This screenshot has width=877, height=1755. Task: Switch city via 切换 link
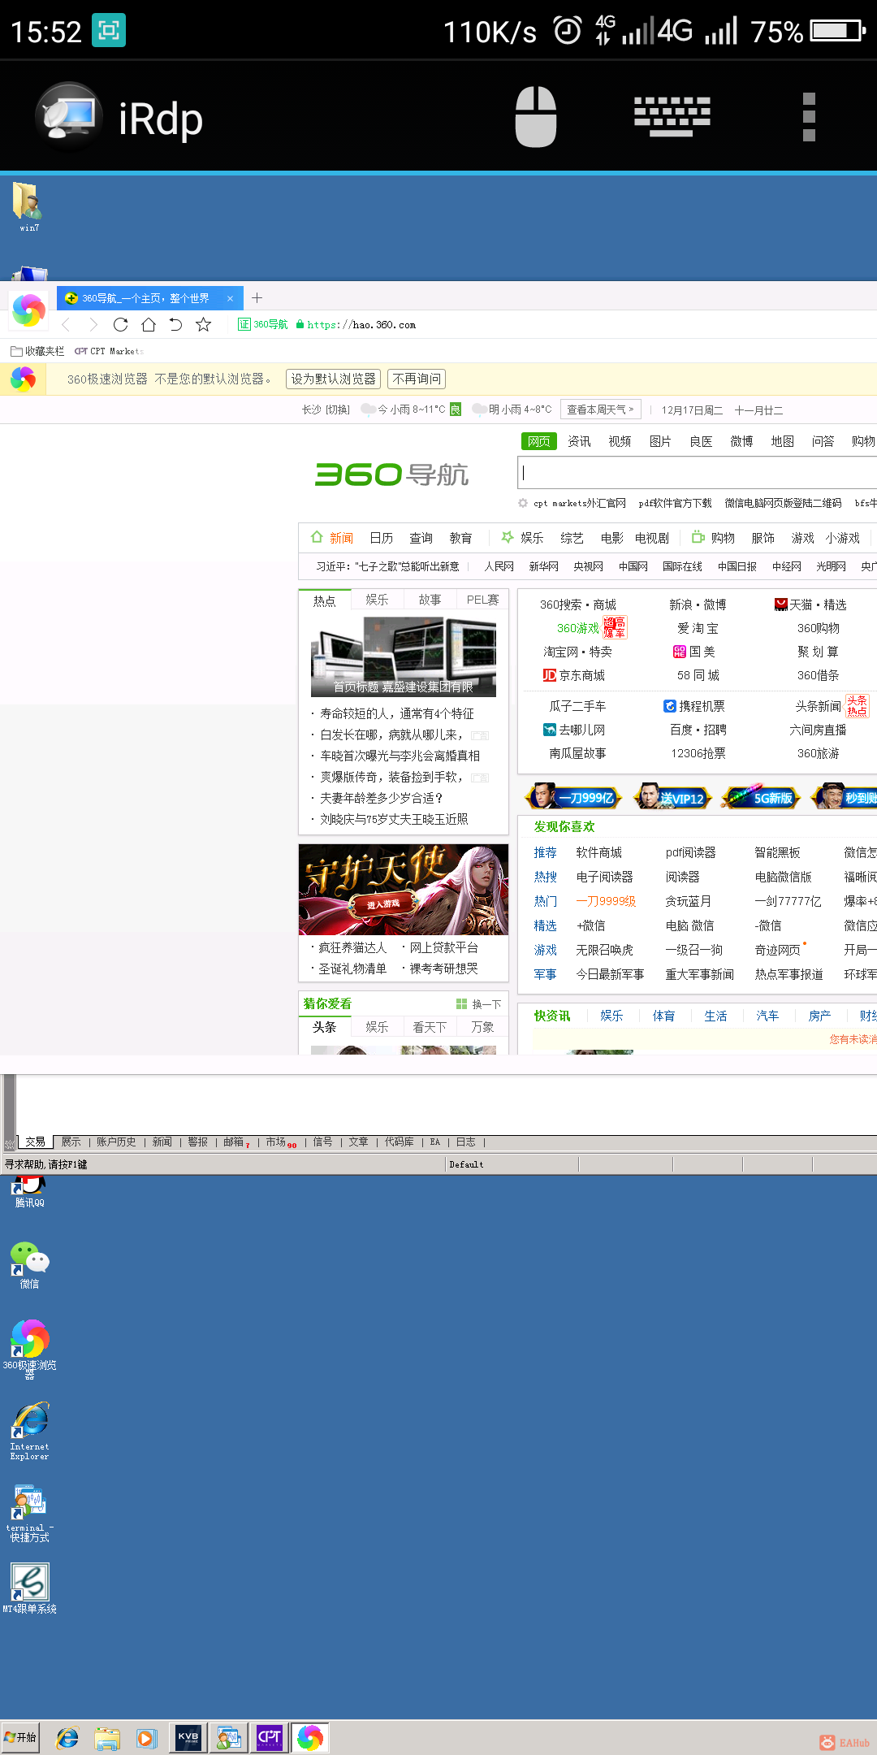(338, 409)
